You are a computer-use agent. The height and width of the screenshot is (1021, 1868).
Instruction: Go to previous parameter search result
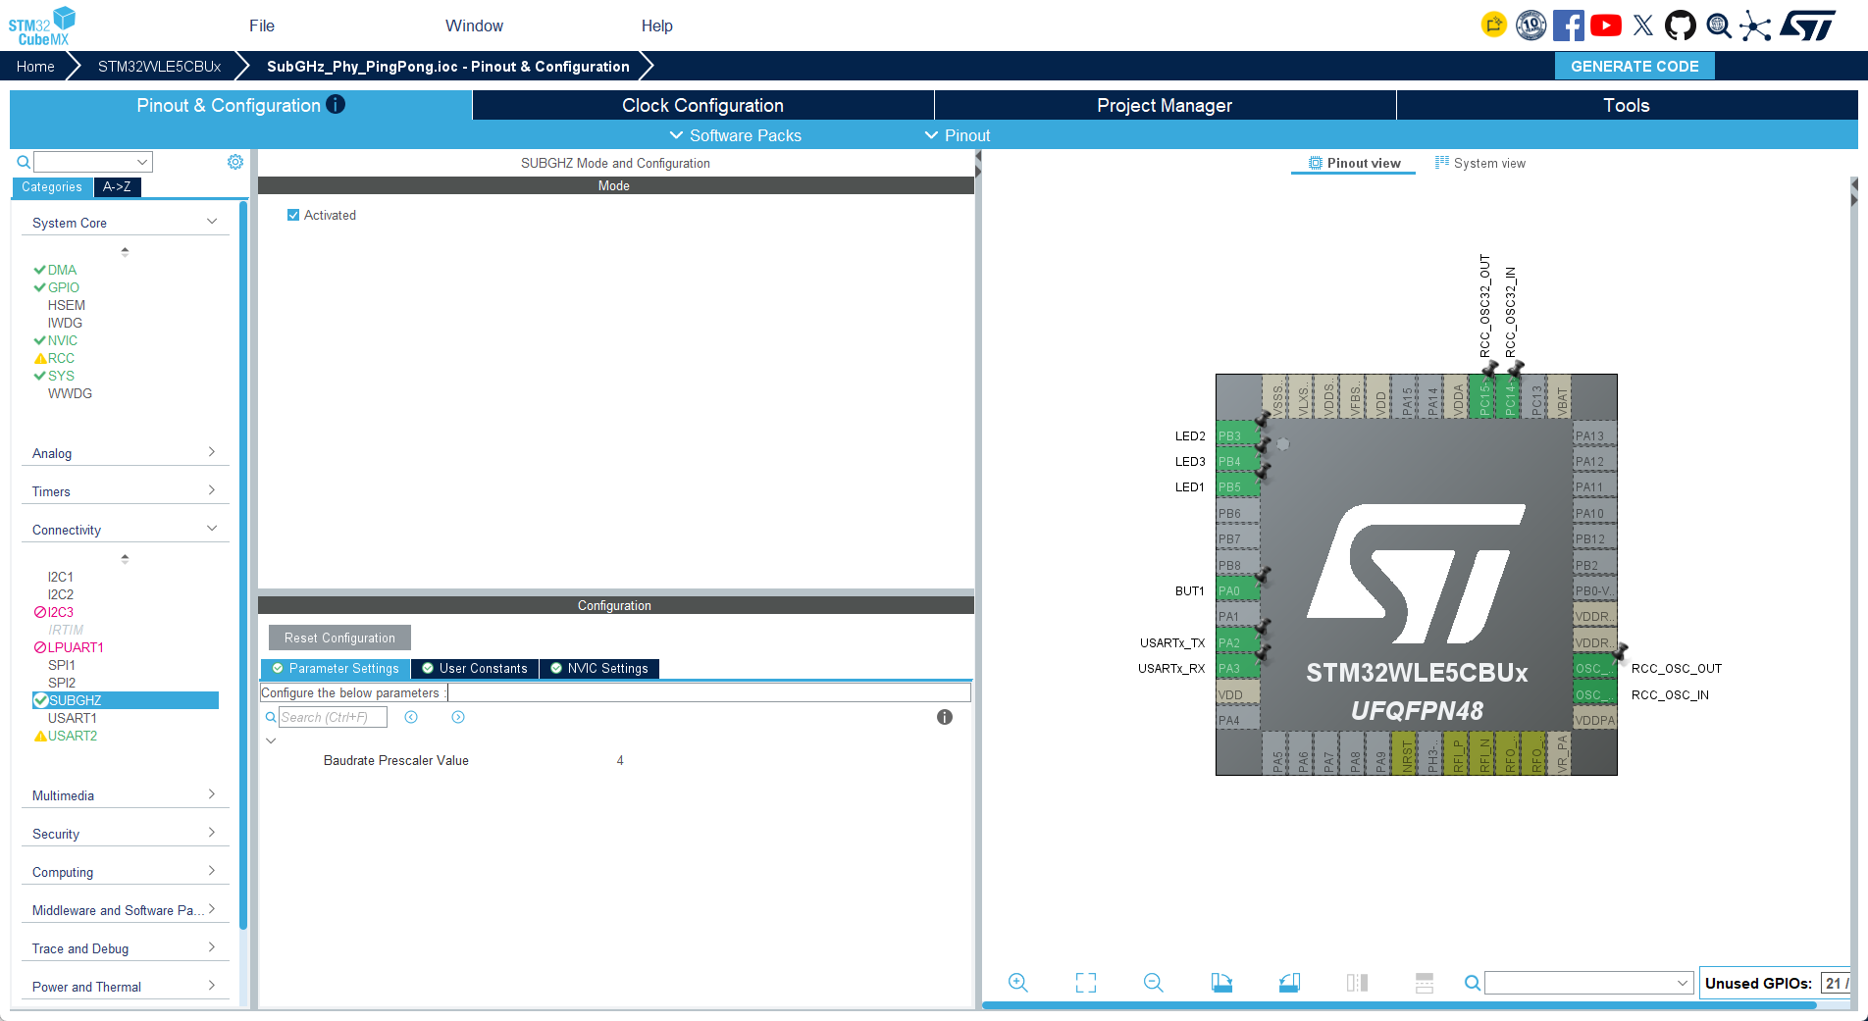click(411, 717)
